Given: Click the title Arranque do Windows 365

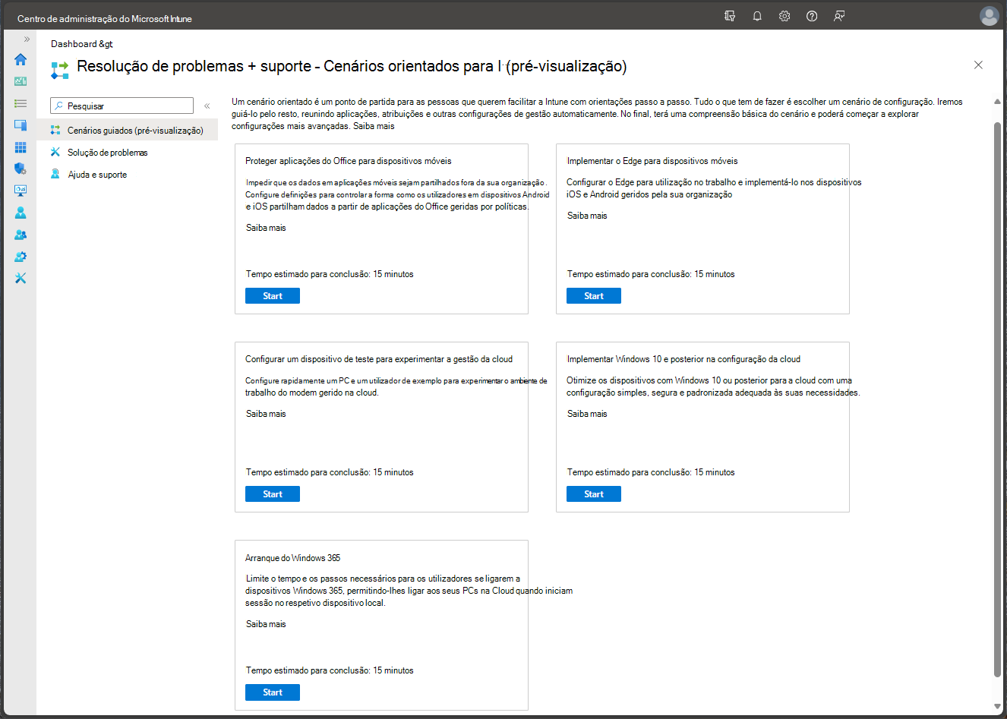Looking at the screenshot, I should click(x=292, y=558).
